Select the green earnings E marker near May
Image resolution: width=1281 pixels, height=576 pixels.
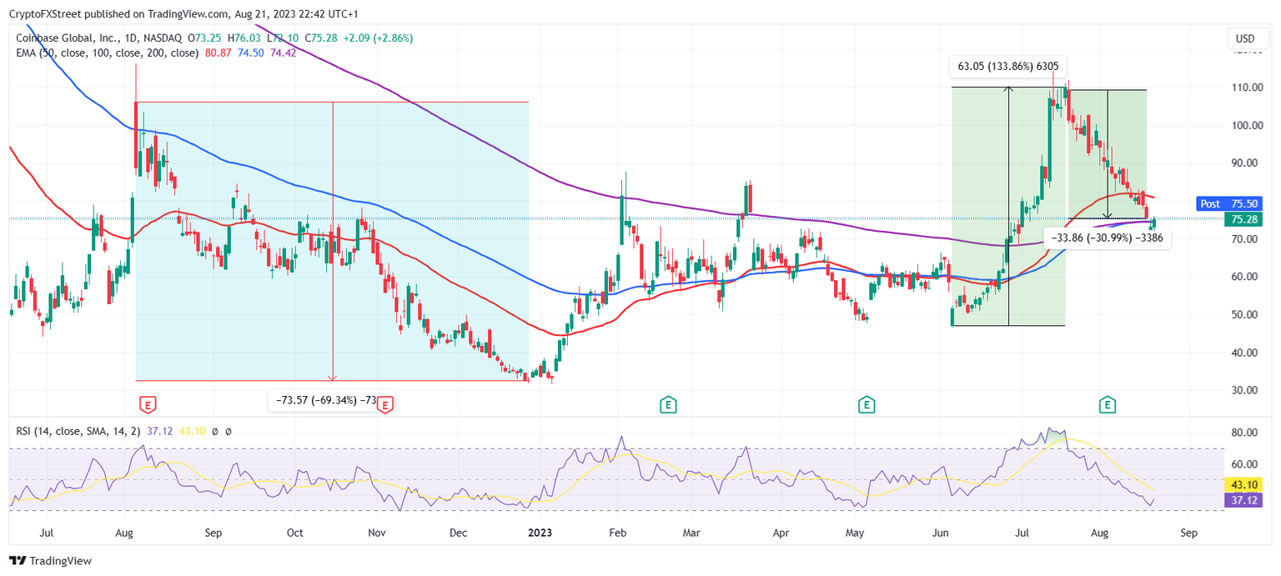867,404
